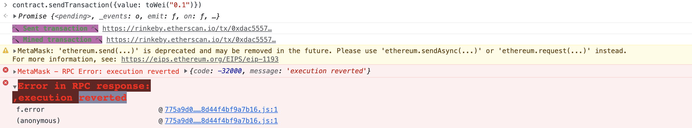Image resolution: width=692 pixels, height=128 pixels.
Task: Expand the MetaMask deprecation warning message
Action: pos(15,51)
